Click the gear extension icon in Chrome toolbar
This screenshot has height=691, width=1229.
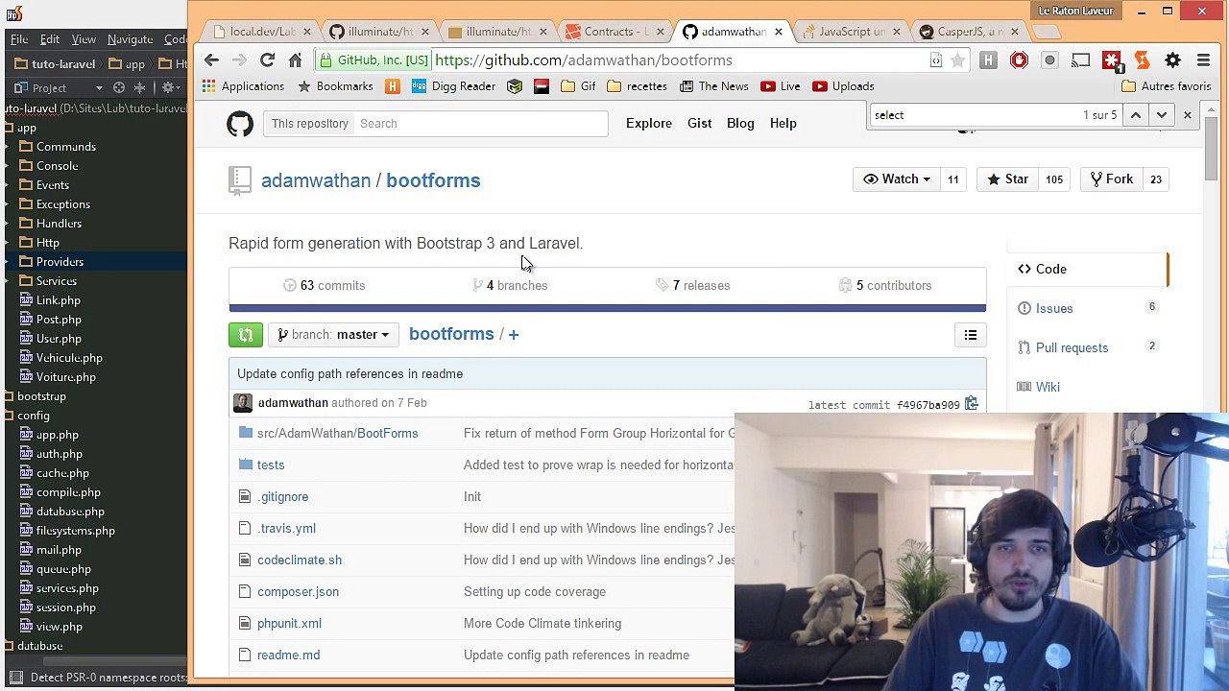click(x=1172, y=60)
